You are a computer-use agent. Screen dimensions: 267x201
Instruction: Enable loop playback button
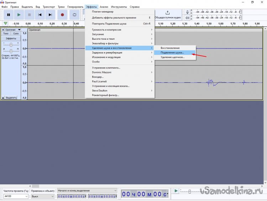[74, 15]
